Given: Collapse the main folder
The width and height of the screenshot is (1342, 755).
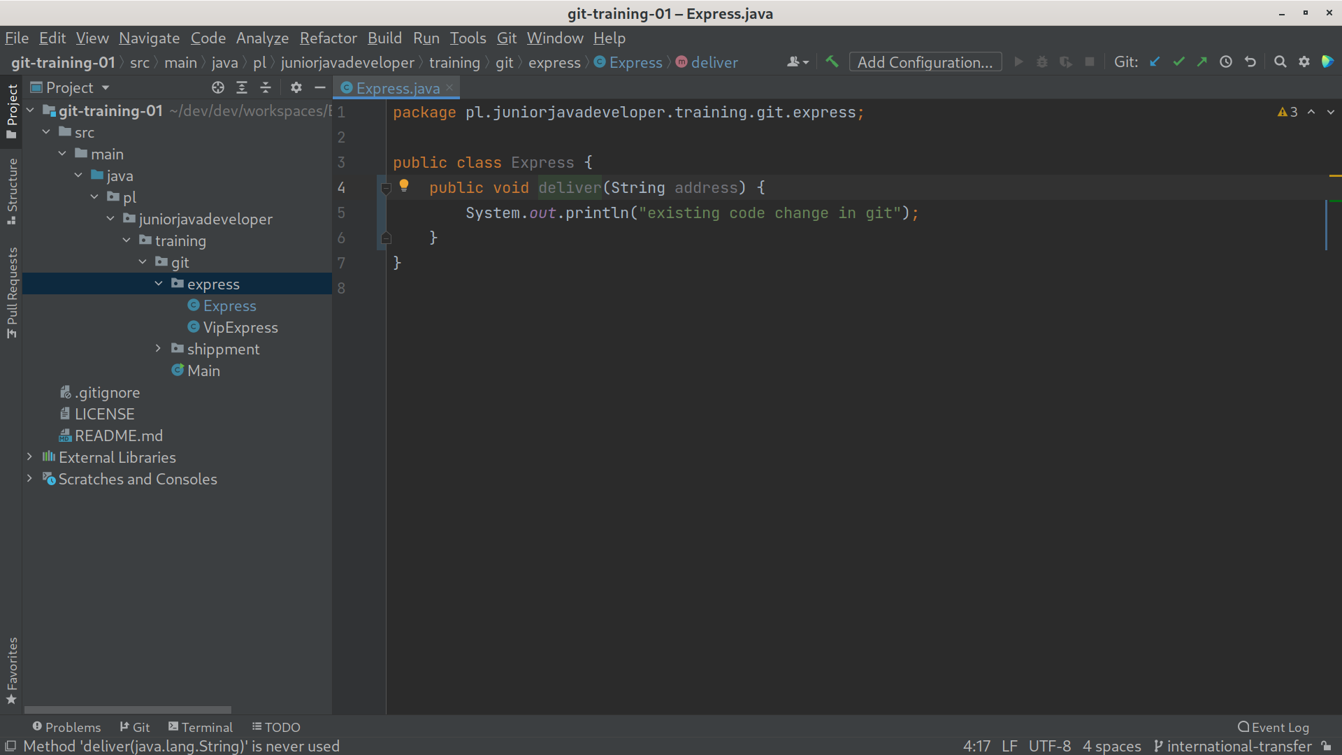Looking at the screenshot, I should (x=62, y=154).
